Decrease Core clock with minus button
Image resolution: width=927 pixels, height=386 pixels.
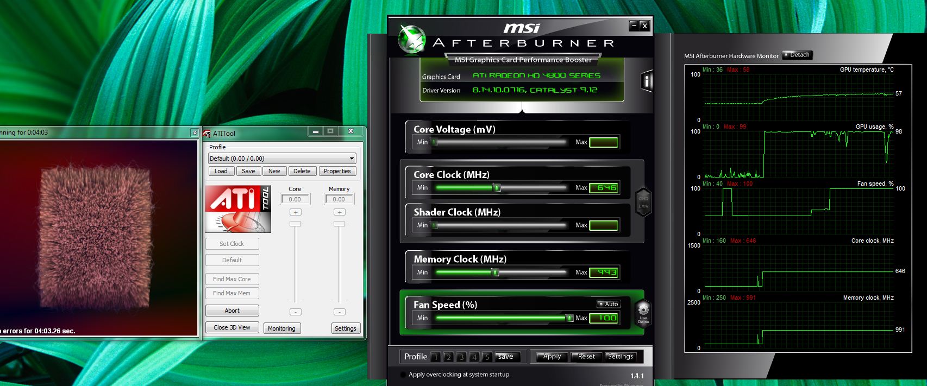tap(295, 312)
